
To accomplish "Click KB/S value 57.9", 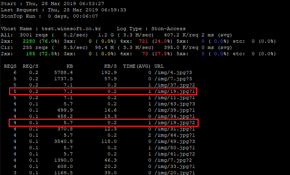I will point(111,79).
